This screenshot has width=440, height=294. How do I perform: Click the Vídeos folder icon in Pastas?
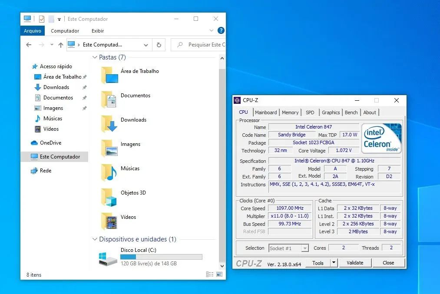[x=109, y=221]
